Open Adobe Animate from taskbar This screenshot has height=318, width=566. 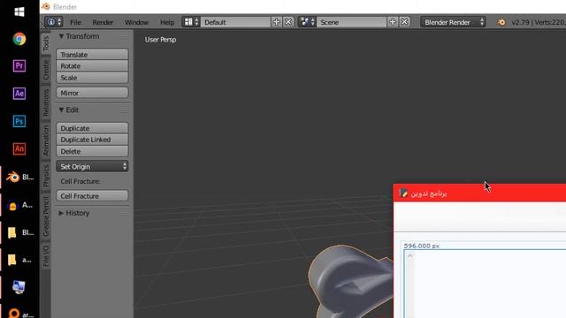coord(19,148)
